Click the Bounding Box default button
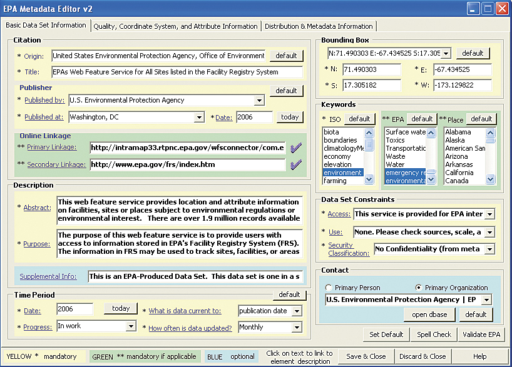512x367 pixels. point(473,53)
